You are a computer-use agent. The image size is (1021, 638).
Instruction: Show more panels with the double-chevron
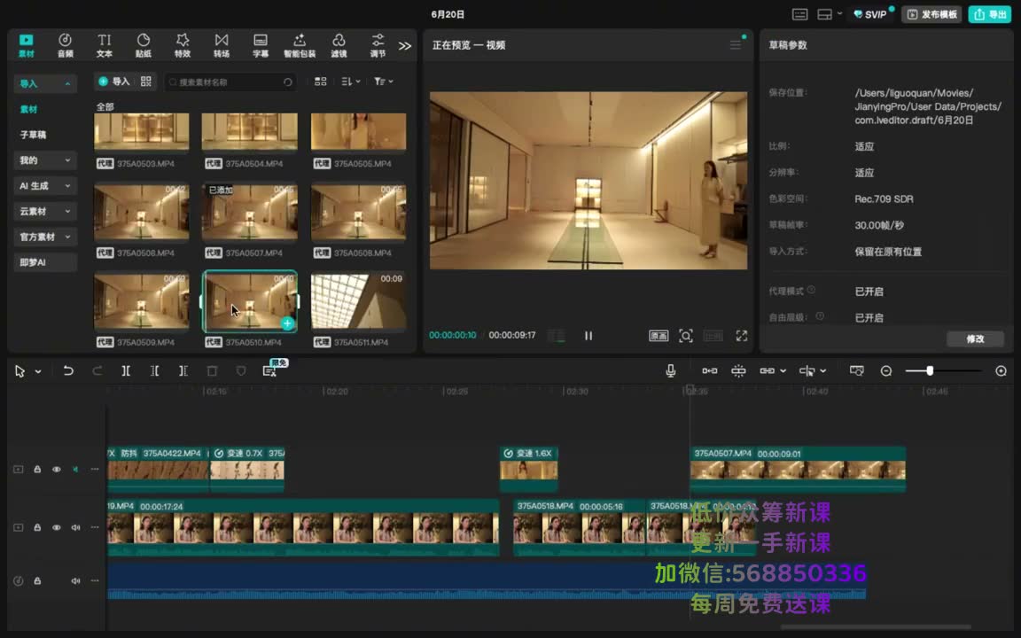pyautogui.click(x=405, y=45)
